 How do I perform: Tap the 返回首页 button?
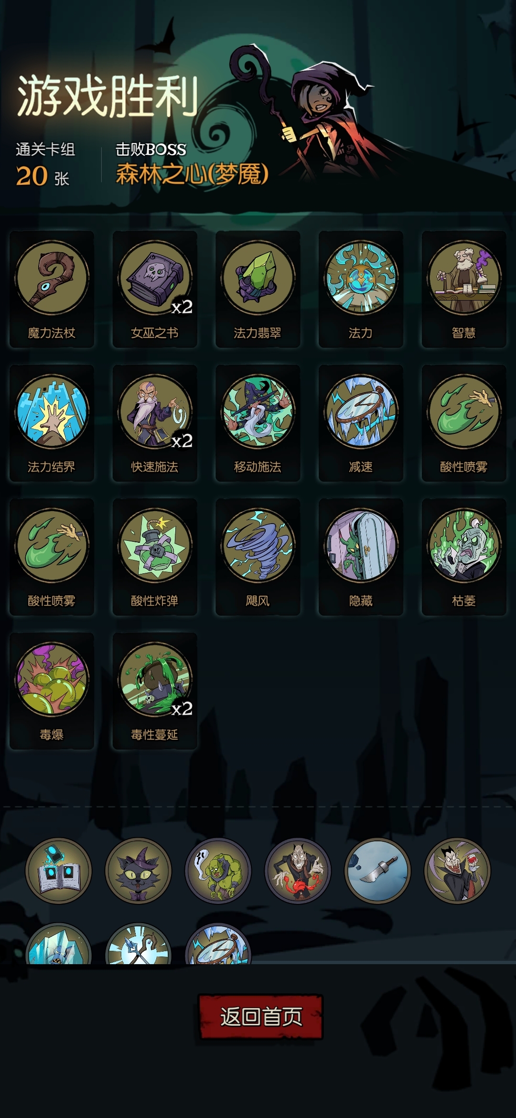click(x=260, y=1017)
